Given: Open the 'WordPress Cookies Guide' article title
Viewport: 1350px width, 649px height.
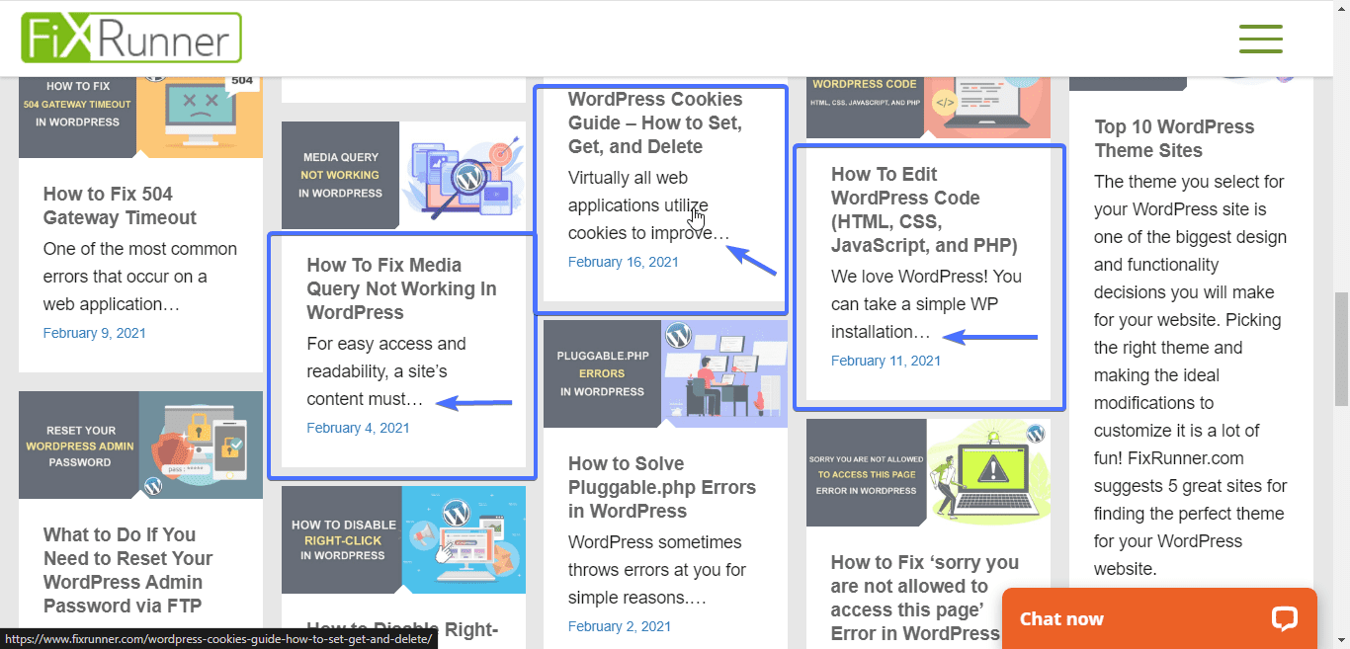Looking at the screenshot, I should (655, 122).
